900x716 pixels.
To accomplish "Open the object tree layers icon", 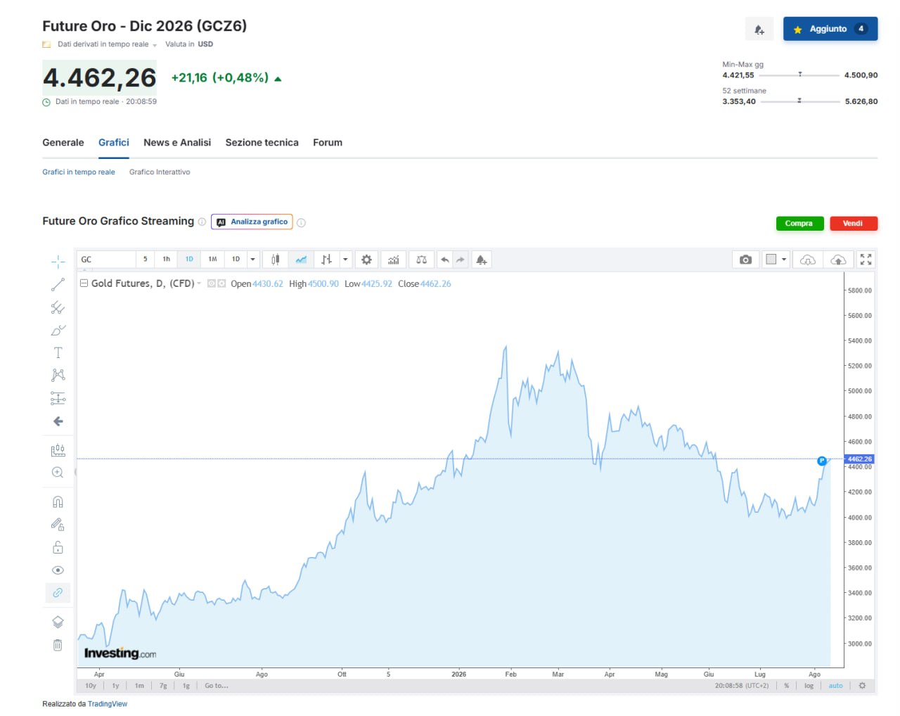I will [58, 622].
